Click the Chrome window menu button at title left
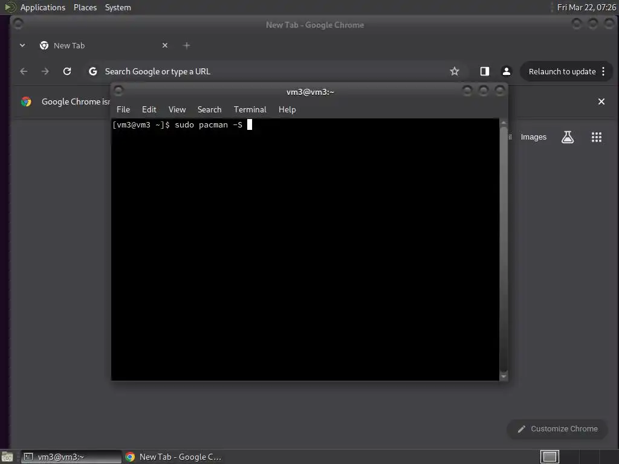The image size is (619, 464). (18, 24)
